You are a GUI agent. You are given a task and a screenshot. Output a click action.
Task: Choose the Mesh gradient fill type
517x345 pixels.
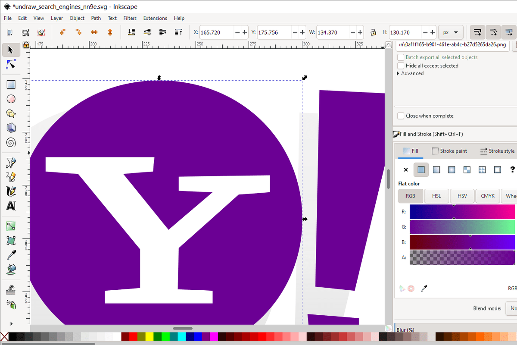click(x=467, y=170)
